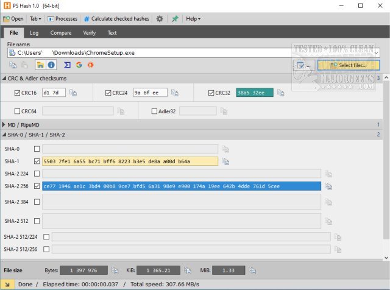
Task: Click the Select files... button
Action: click(349, 65)
